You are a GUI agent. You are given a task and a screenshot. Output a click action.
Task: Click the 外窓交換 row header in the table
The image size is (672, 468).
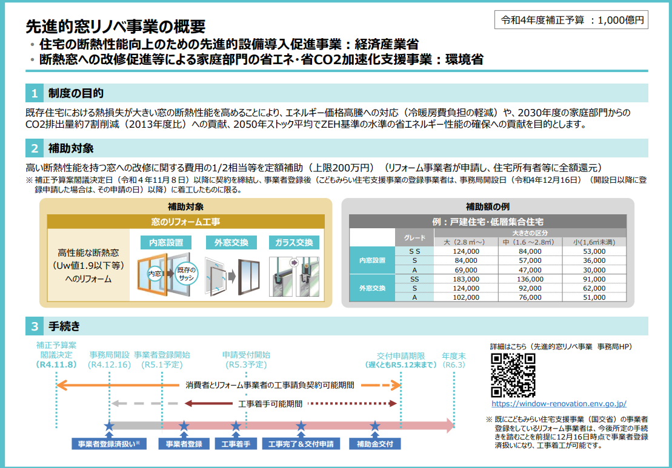[x=372, y=288]
